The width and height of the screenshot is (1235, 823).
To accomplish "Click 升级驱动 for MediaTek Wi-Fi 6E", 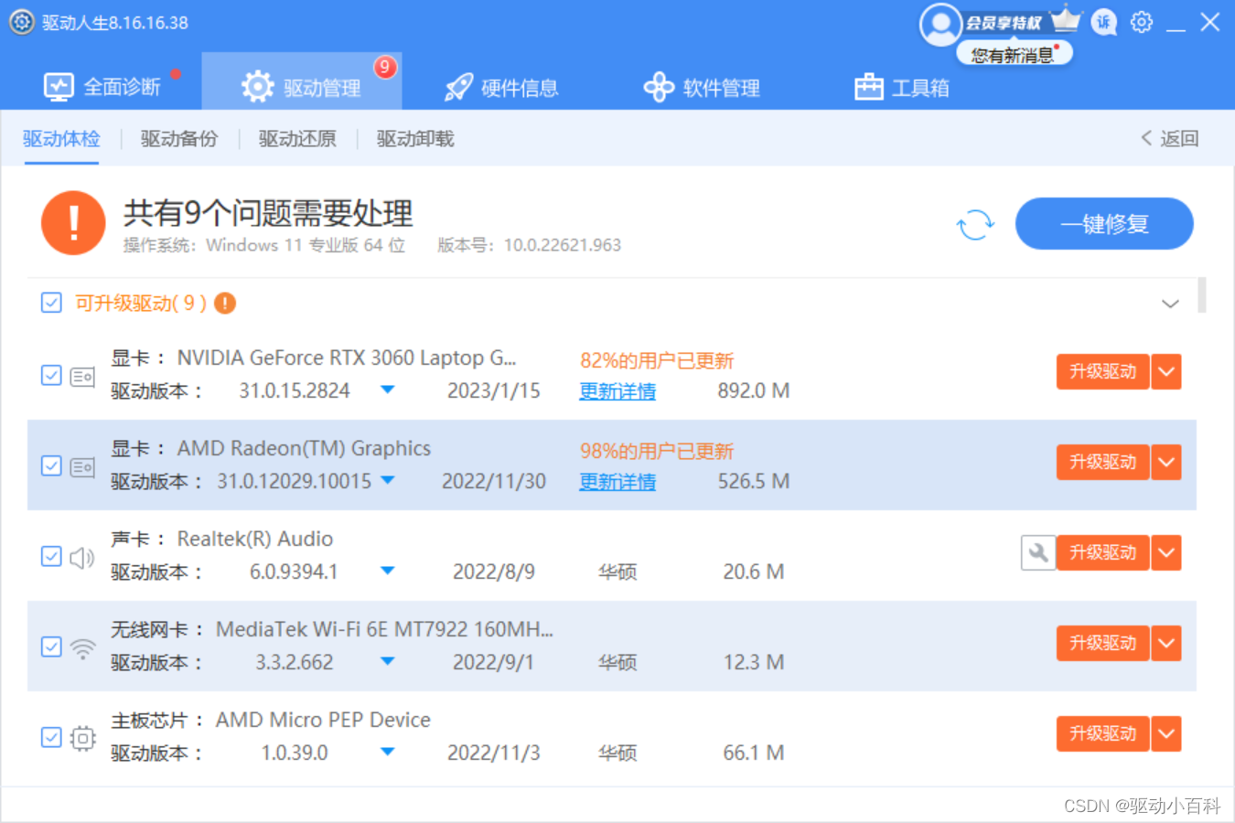I will coord(1102,644).
